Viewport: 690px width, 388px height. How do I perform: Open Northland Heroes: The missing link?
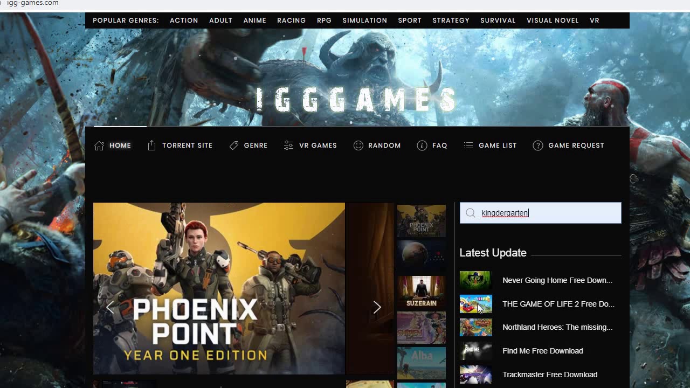tap(557, 327)
